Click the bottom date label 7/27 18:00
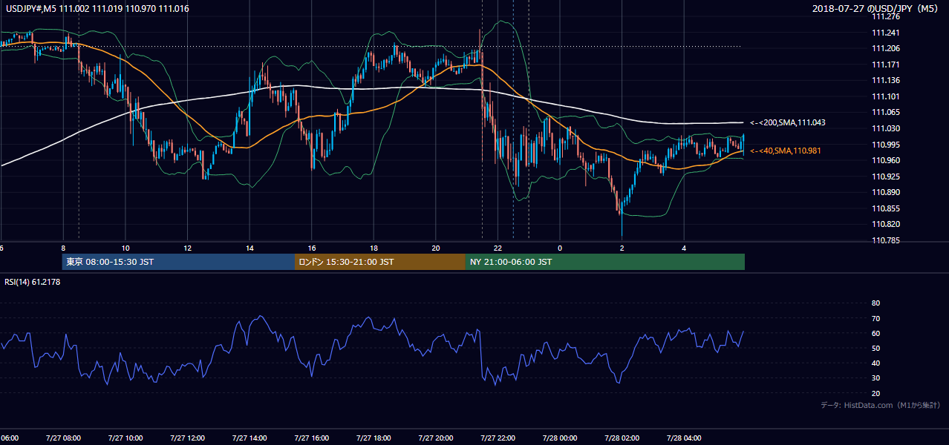The image size is (949, 445). (x=374, y=438)
